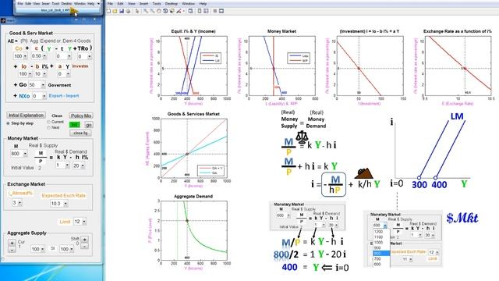Click the Initial Explanation button
Image resolution: width=499 pixels, height=281 pixels.
26,116
